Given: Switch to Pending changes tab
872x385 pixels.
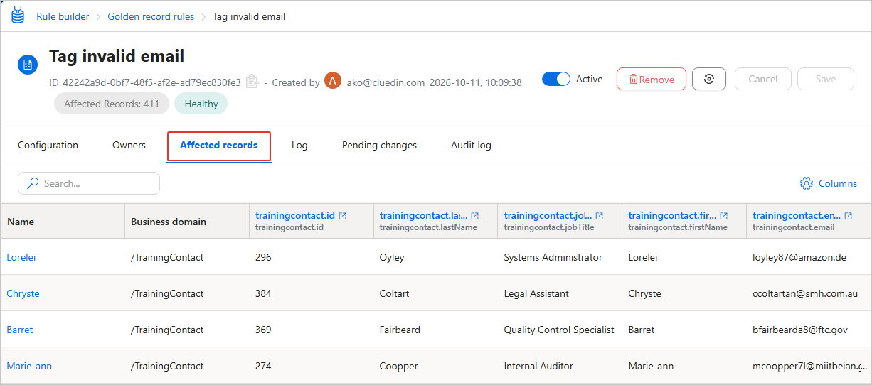Looking at the screenshot, I should pyautogui.click(x=379, y=145).
